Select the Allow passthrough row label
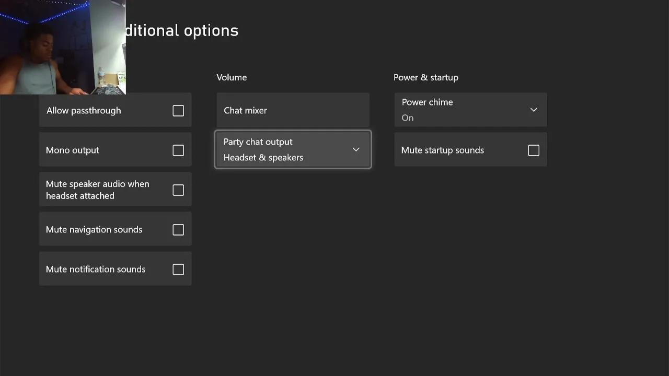The width and height of the screenshot is (669, 376). pos(84,111)
